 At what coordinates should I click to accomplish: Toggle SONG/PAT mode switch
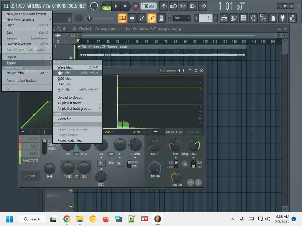click(106, 6)
